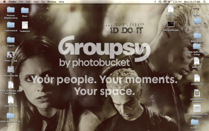The width and height of the screenshot is (209, 131).
Task: Select the Pictures Whedonverse folder
Action: click(11, 10)
